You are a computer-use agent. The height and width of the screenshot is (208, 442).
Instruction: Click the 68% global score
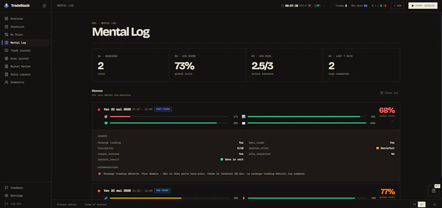coord(387,110)
